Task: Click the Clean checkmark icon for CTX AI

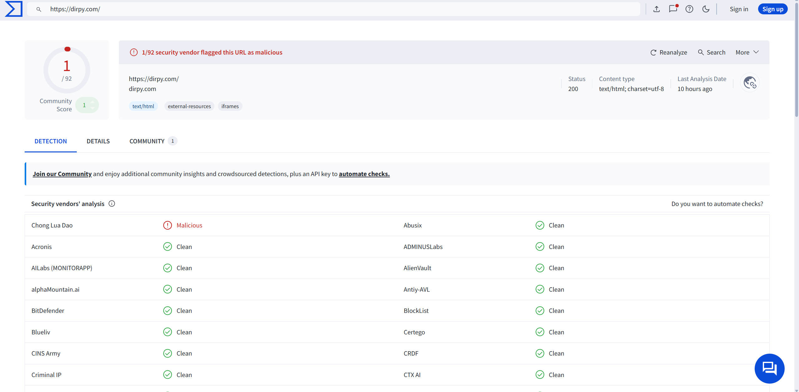Action: pos(540,375)
